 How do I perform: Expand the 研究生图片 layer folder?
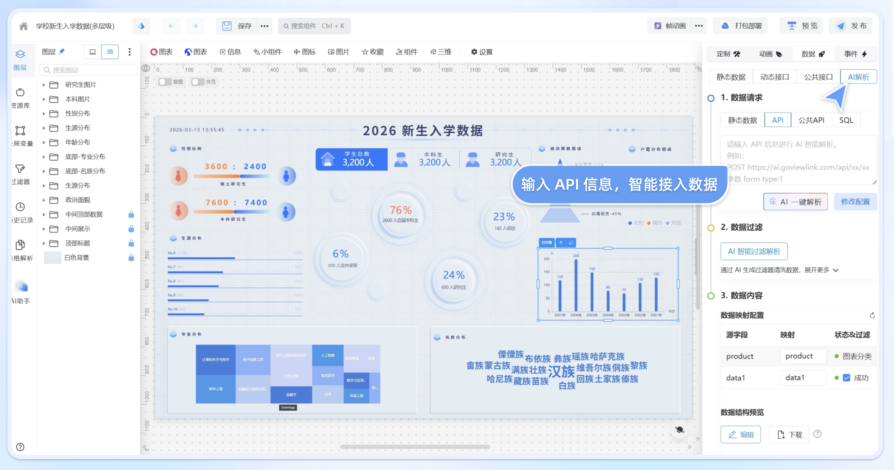(44, 84)
